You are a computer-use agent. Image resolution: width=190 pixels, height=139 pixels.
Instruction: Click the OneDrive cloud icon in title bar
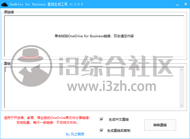[x=4, y=4]
